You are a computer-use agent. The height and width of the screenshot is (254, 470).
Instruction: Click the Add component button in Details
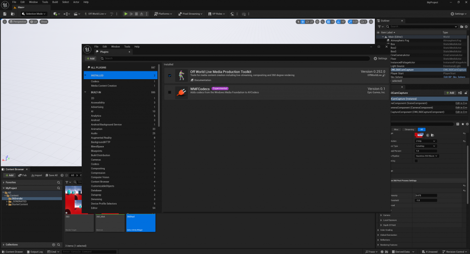point(450,93)
